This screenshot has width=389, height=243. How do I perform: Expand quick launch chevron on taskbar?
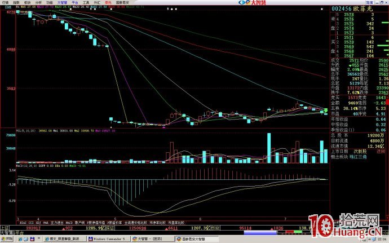pyautogui.click(x=39, y=238)
